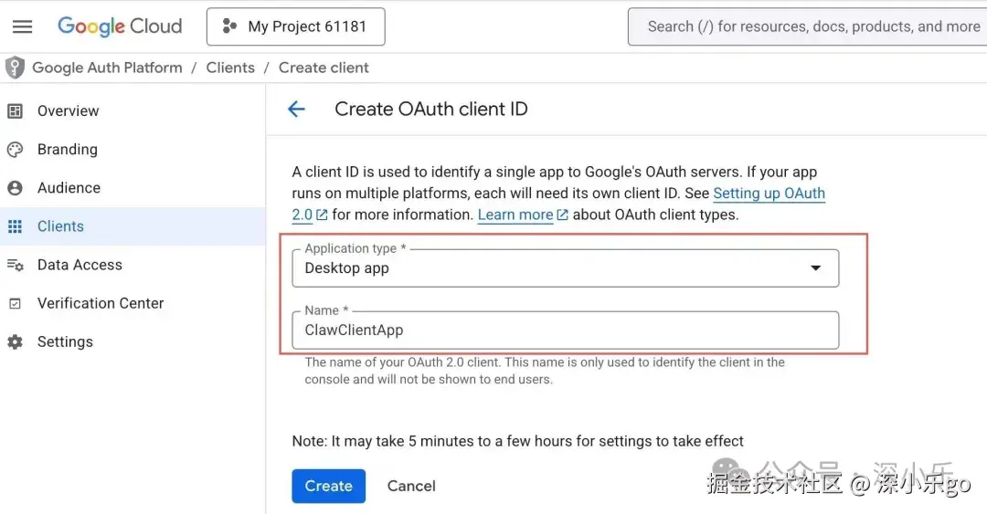This screenshot has width=987, height=514.
Task: Expand the Application type dropdown
Action: [x=566, y=268]
